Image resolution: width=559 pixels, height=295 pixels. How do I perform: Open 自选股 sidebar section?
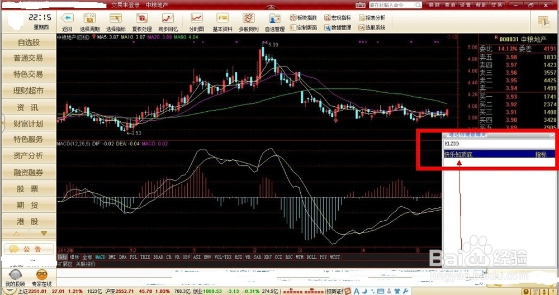click(29, 42)
